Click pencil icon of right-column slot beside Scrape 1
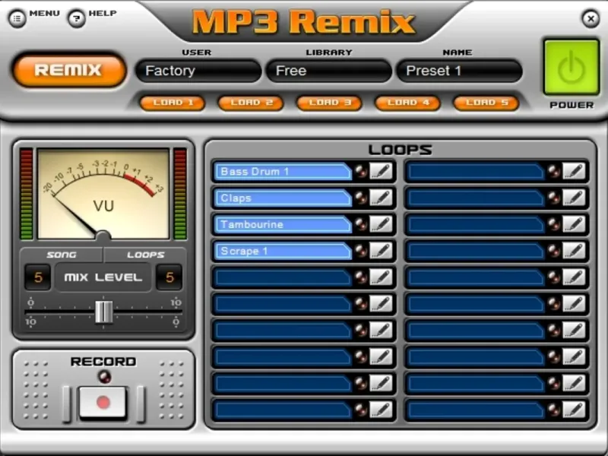The image size is (608, 456). 574,251
